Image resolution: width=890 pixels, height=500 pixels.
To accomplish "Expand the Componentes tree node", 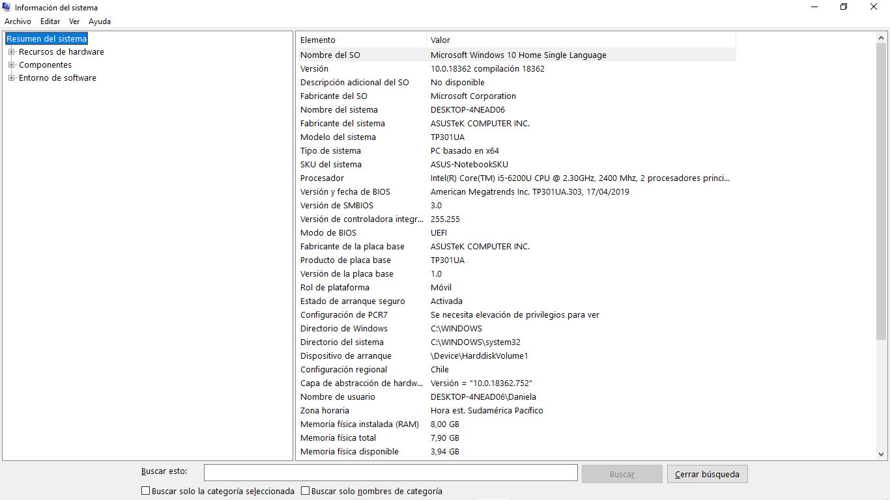I will pos(11,65).
